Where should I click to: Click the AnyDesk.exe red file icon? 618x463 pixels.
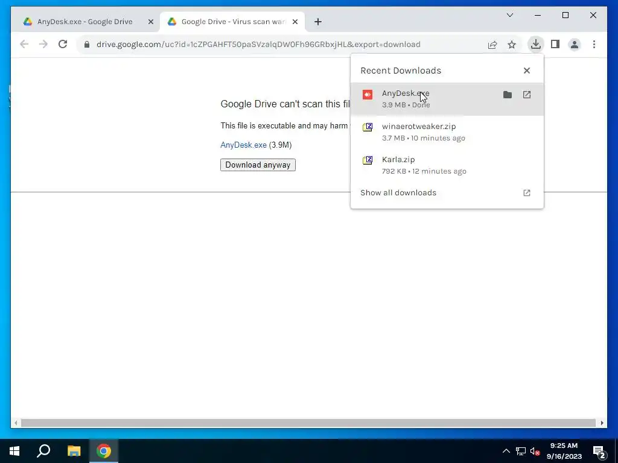click(x=368, y=95)
